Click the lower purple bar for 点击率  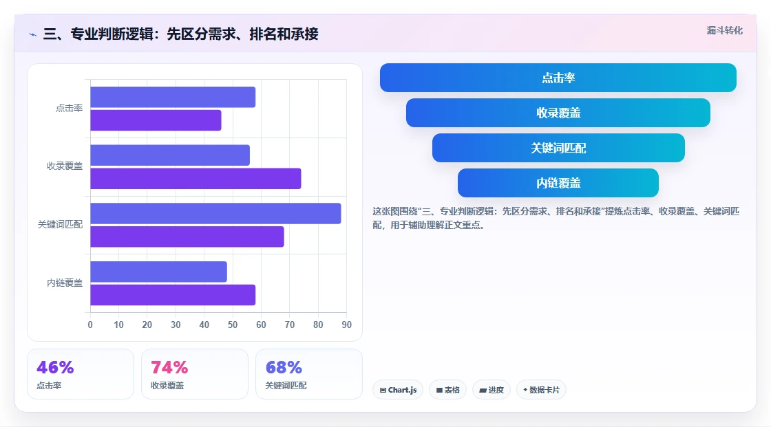pyautogui.click(x=156, y=120)
